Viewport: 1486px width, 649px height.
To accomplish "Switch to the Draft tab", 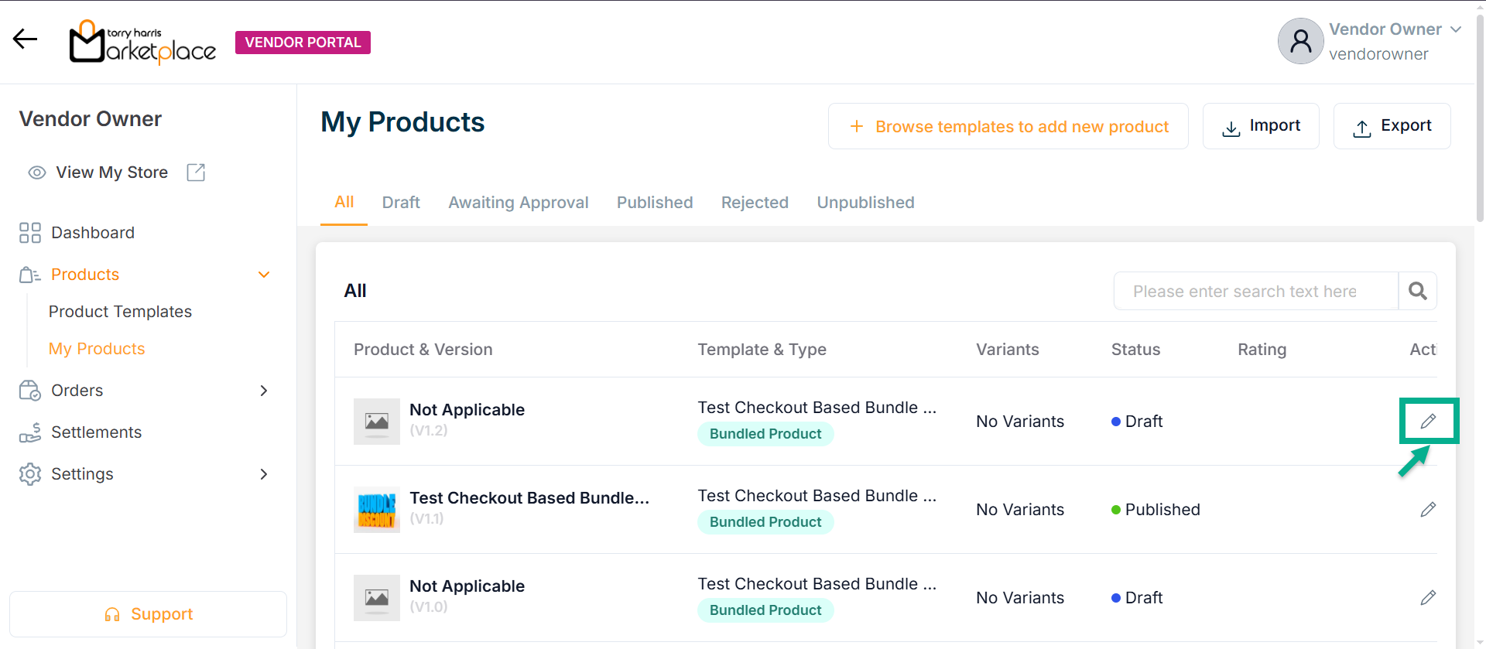I will tap(401, 203).
